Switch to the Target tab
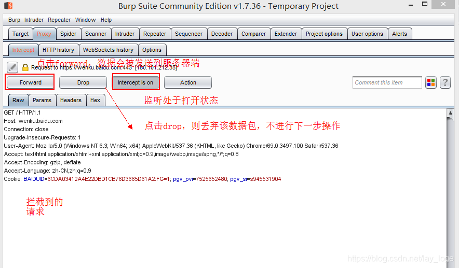This screenshot has width=459, height=268. pos(20,34)
